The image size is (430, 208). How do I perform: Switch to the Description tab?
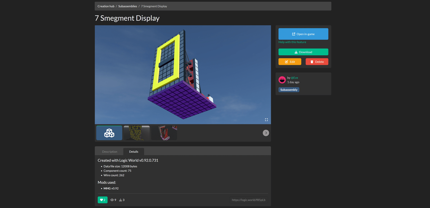(110, 152)
